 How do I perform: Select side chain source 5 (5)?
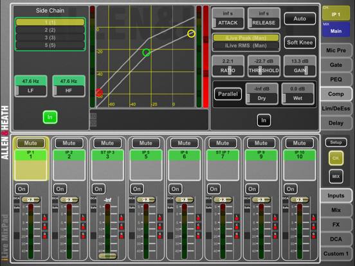point(50,45)
